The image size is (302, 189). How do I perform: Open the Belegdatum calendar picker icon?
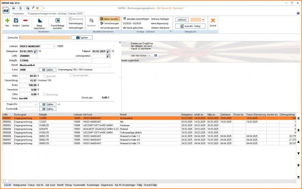(35, 51)
